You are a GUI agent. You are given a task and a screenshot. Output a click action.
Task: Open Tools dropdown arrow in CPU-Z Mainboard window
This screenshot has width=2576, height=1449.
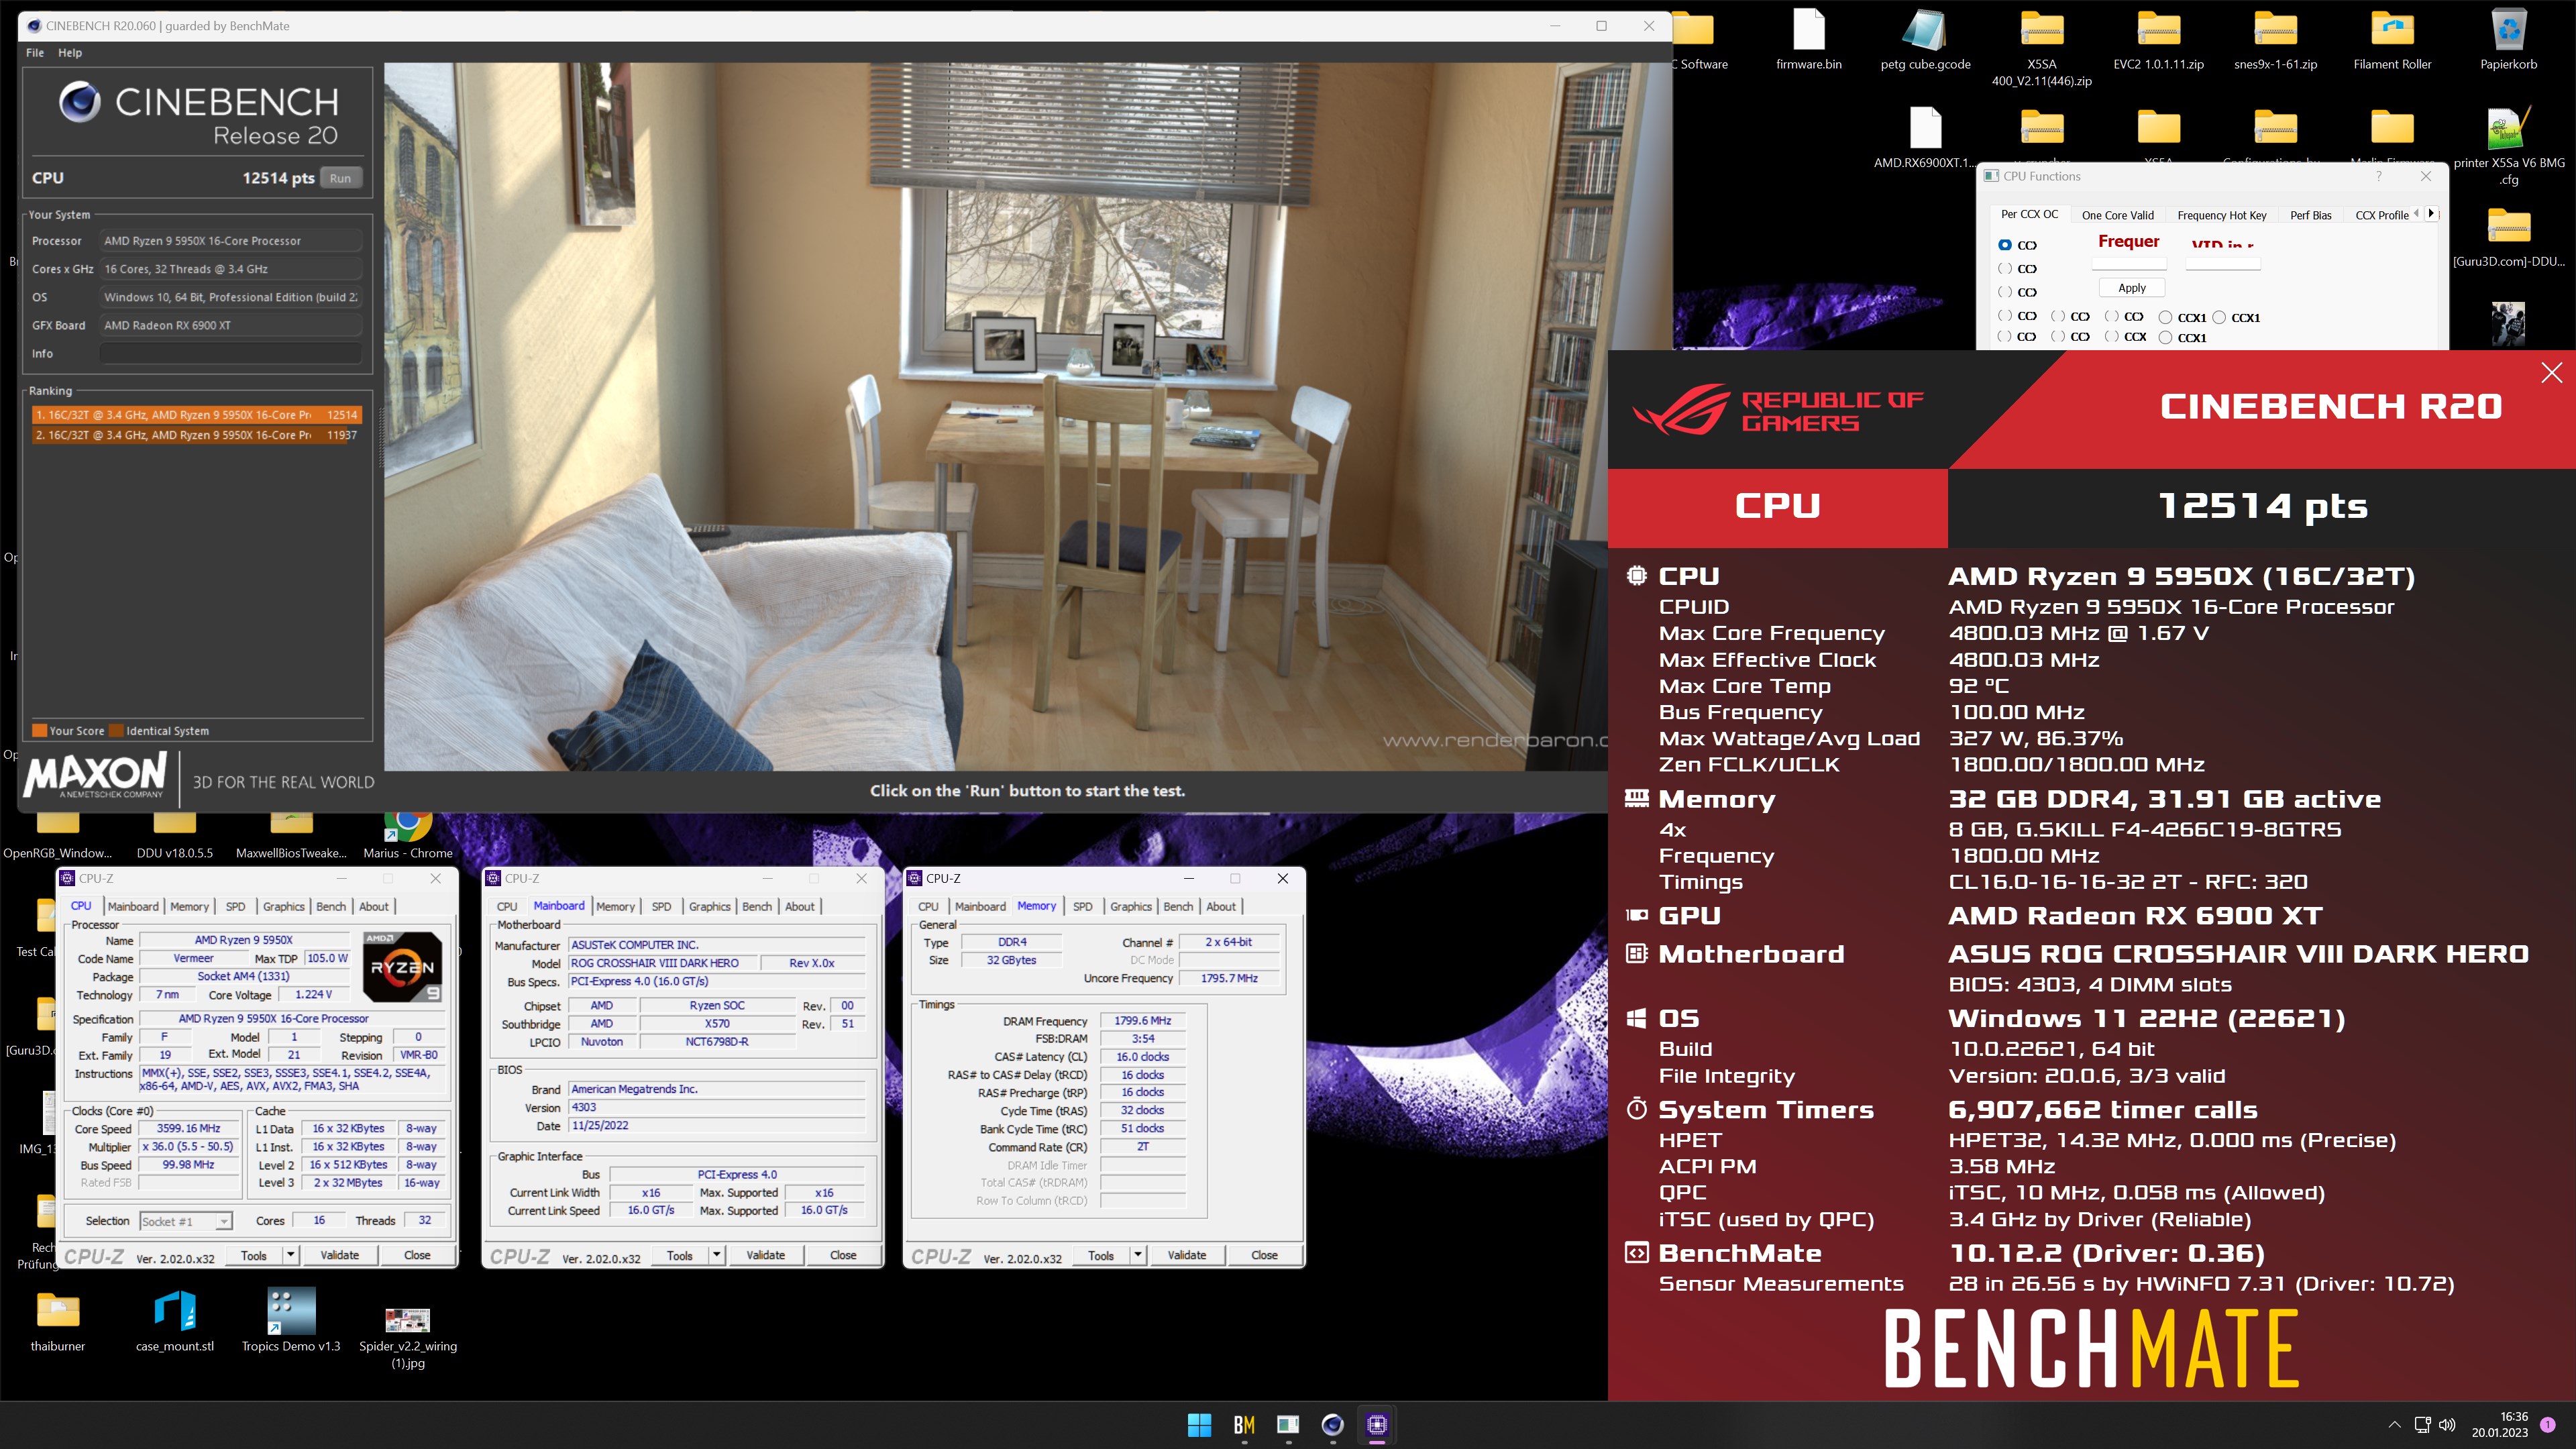click(717, 1255)
